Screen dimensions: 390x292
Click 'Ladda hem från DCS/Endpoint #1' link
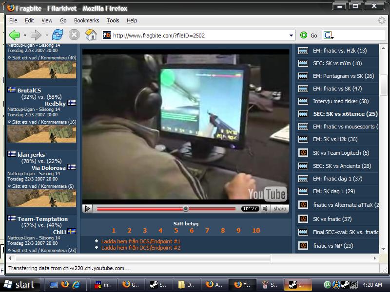(141, 241)
